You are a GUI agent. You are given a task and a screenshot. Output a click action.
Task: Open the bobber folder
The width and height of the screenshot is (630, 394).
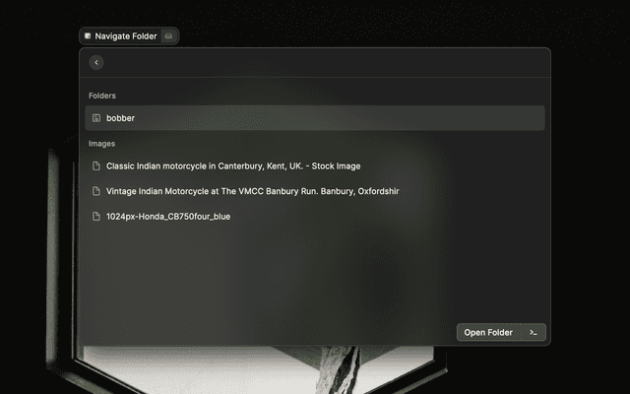(121, 118)
